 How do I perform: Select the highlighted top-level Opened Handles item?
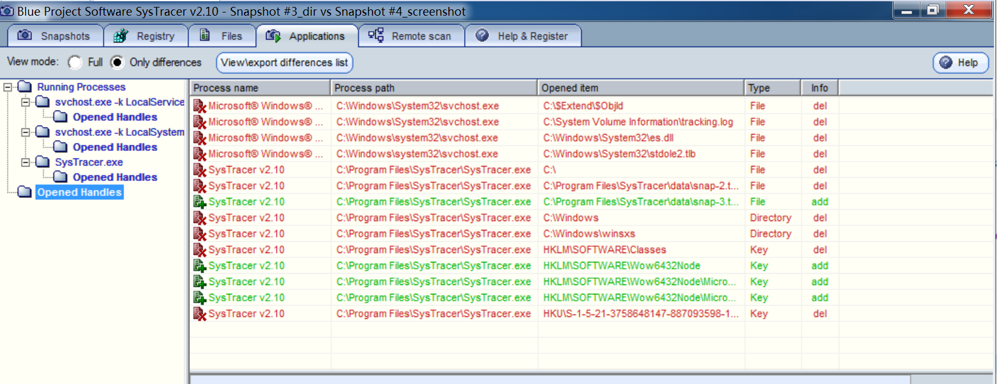(x=79, y=192)
